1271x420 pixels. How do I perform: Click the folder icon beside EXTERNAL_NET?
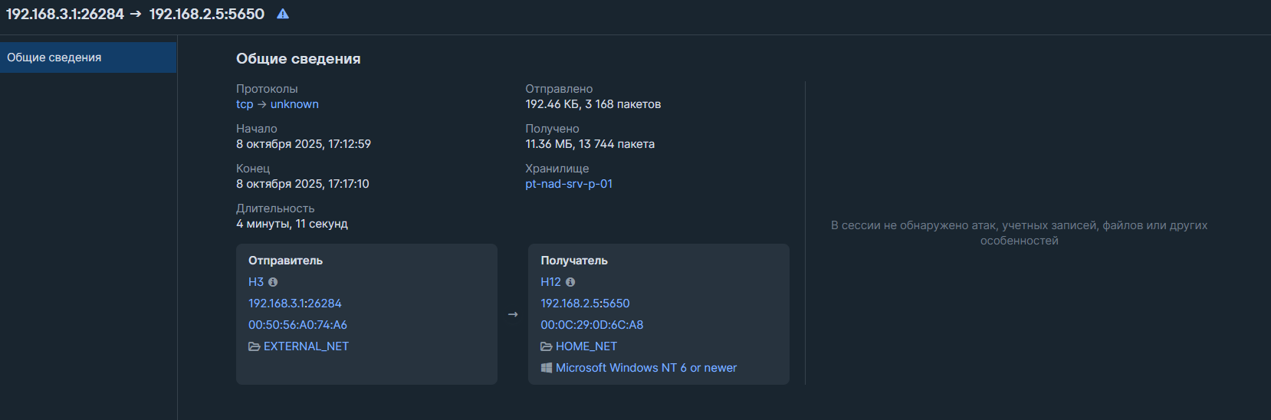(x=254, y=346)
